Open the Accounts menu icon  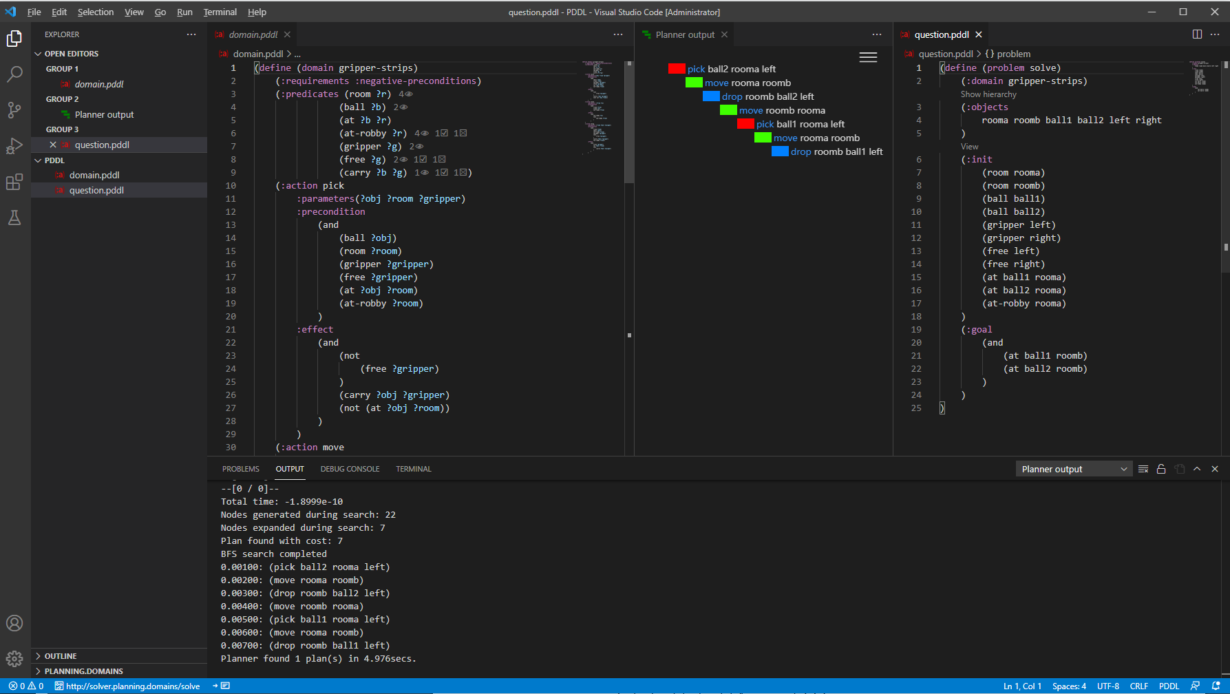(x=14, y=623)
